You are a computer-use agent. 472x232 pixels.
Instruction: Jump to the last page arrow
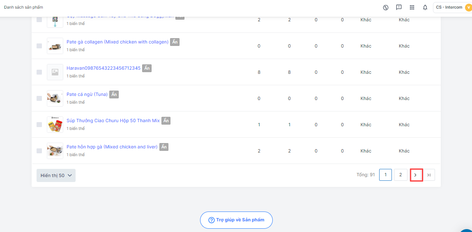point(429,175)
